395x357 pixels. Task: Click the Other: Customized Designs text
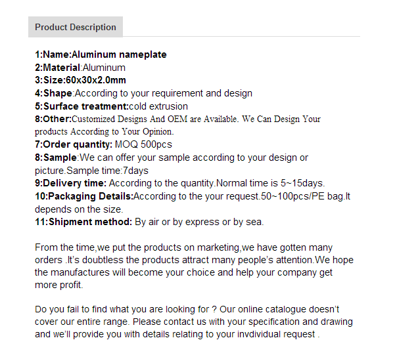(177, 119)
